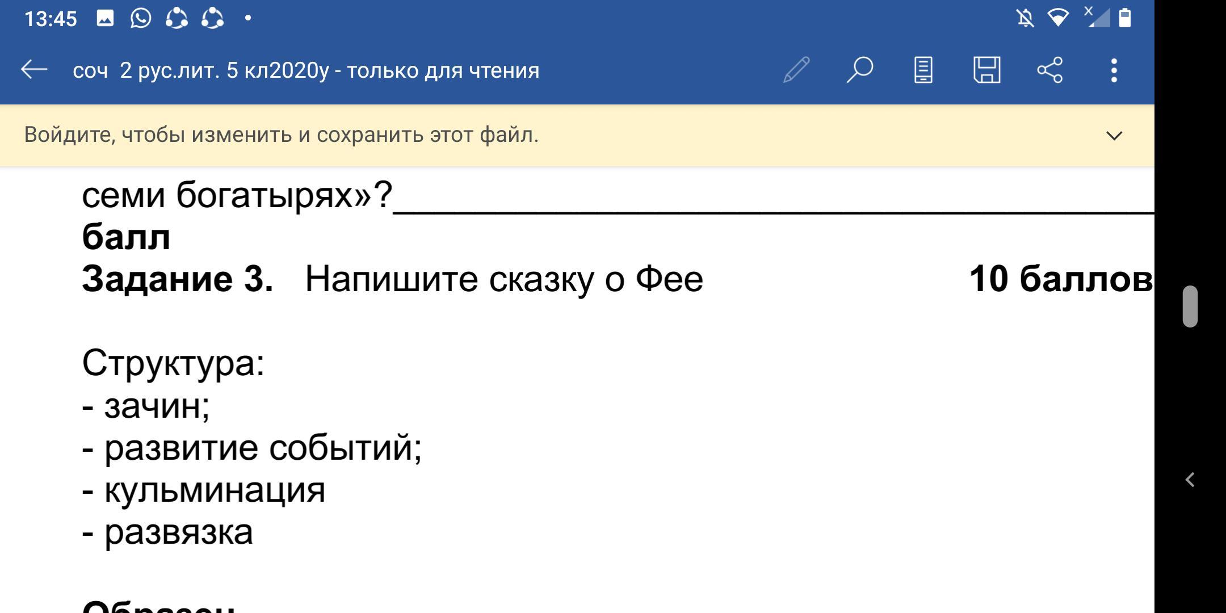The width and height of the screenshot is (1226, 613).
Task: Tap the WhatsApp notification icon
Action: (x=141, y=18)
